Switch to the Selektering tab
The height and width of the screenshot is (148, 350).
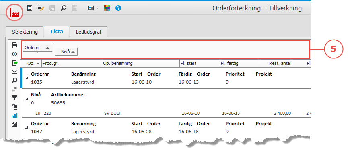pyautogui.click(x=25, y=32)
